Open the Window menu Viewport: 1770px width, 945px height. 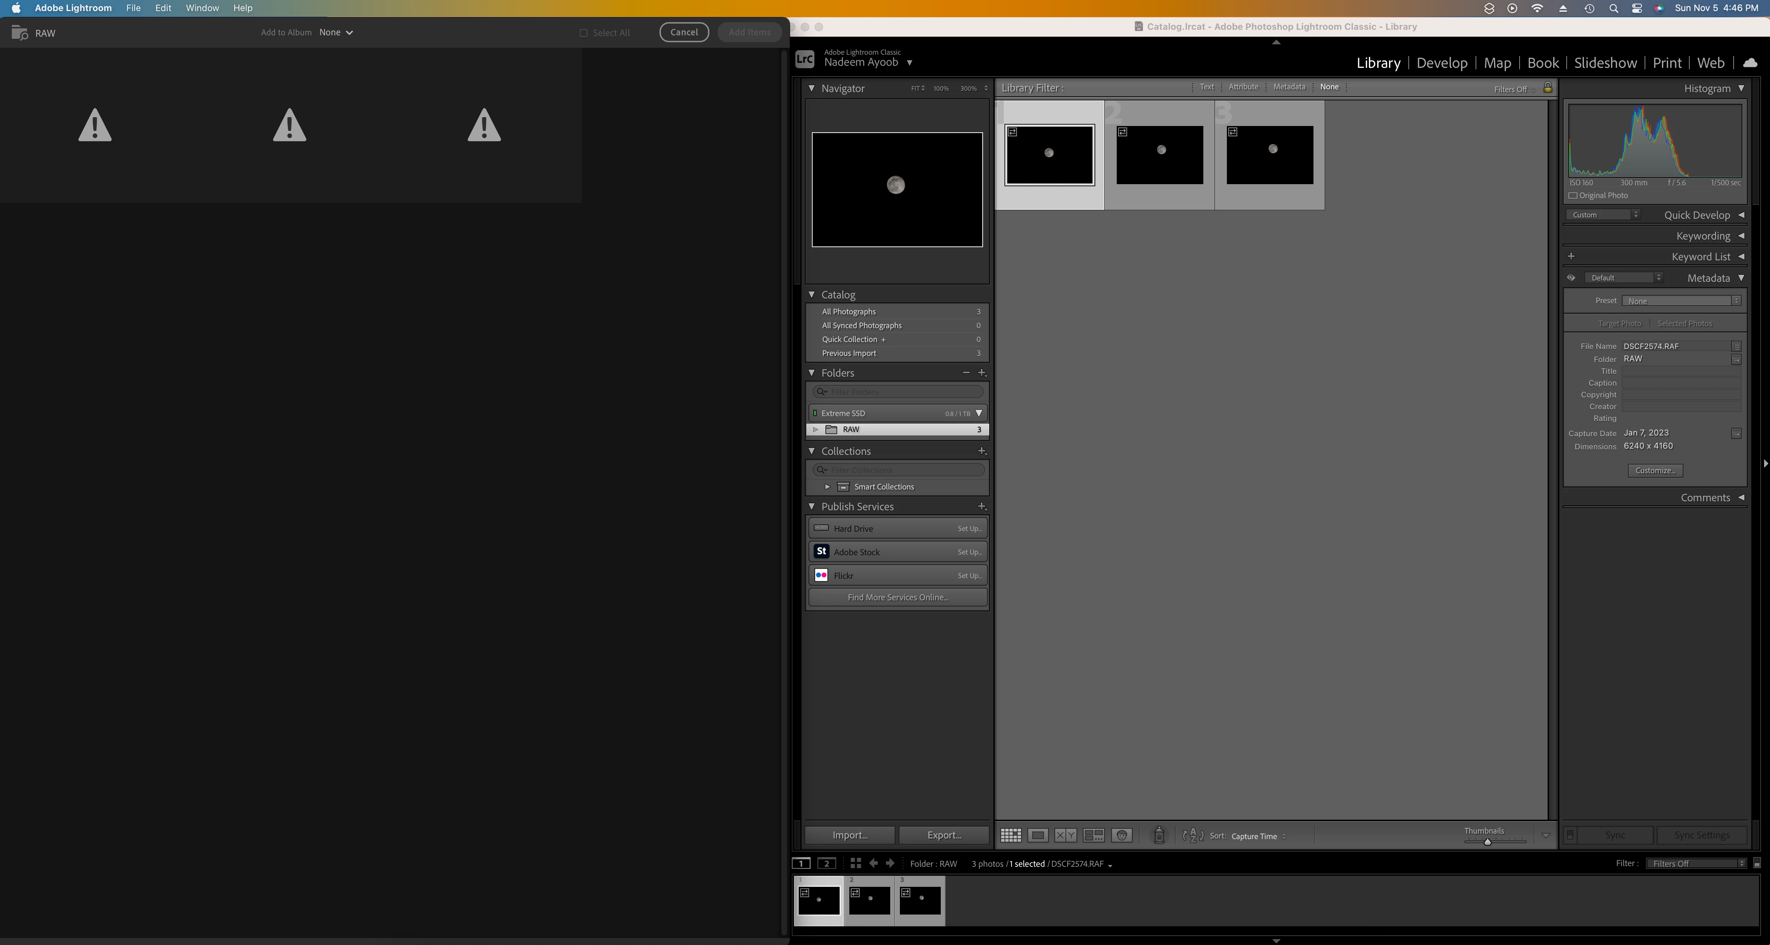[x=202, y=8]
